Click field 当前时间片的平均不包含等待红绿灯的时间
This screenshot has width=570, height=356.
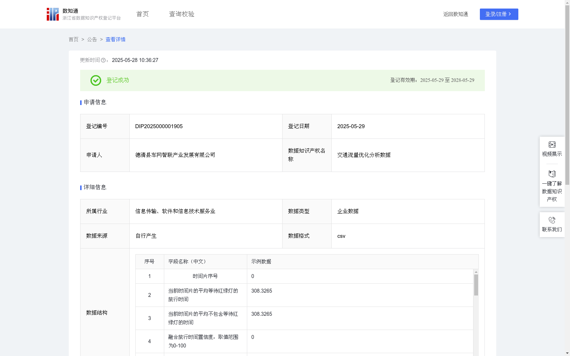203,318
